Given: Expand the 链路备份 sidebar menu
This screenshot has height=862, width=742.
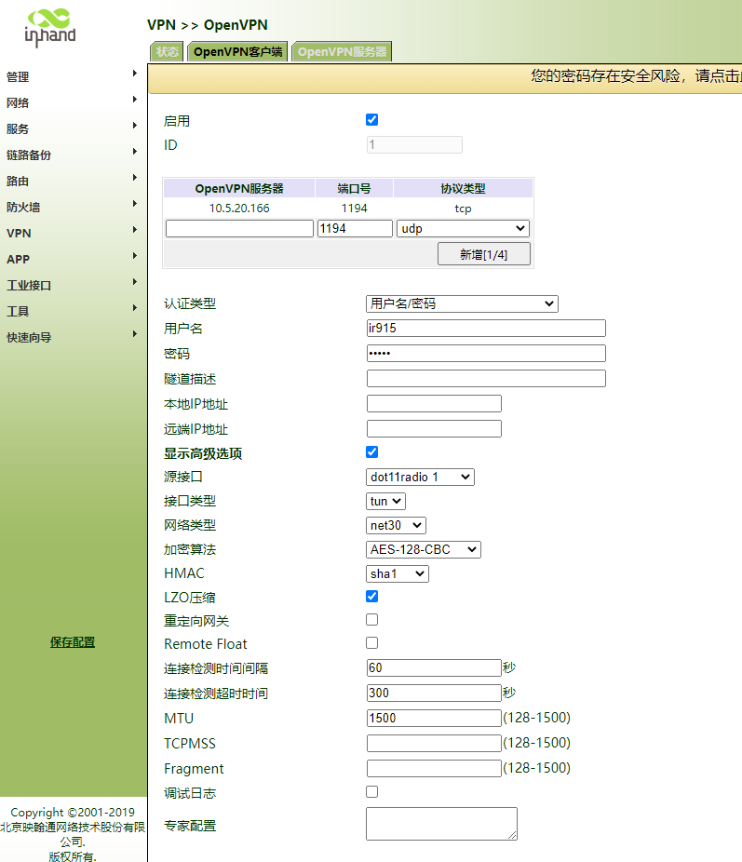Looking at the screenshot, I should click(72, 155).
